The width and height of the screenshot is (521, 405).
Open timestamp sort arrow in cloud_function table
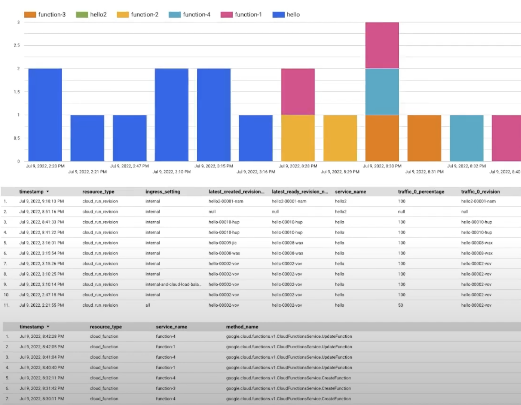tap(48, 327)
